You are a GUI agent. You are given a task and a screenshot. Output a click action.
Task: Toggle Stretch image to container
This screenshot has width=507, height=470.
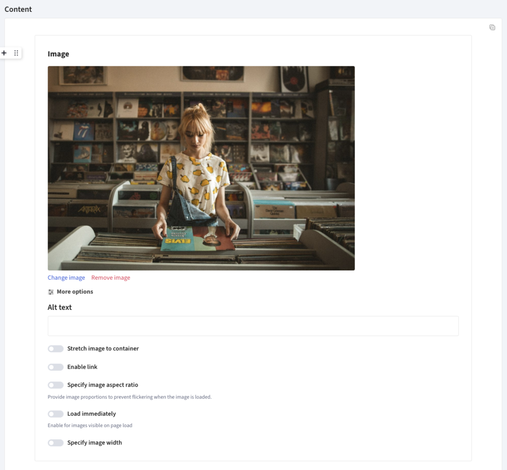(x=55, y=348)
